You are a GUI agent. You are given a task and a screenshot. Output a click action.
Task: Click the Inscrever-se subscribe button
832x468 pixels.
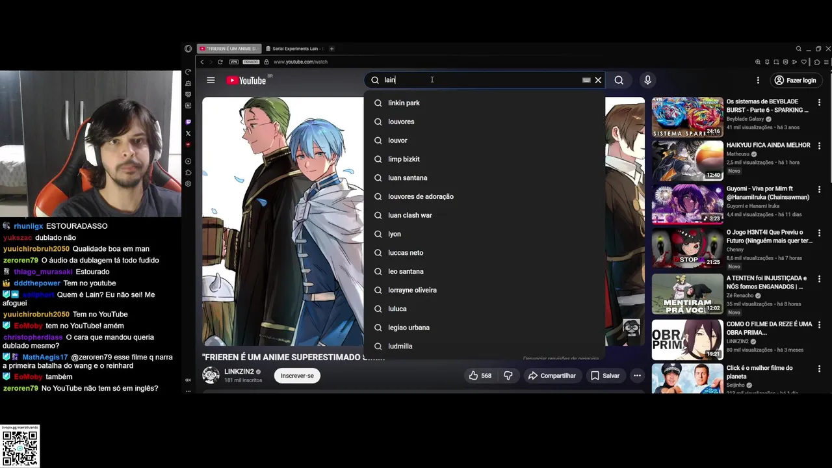[x=297, y=376]
